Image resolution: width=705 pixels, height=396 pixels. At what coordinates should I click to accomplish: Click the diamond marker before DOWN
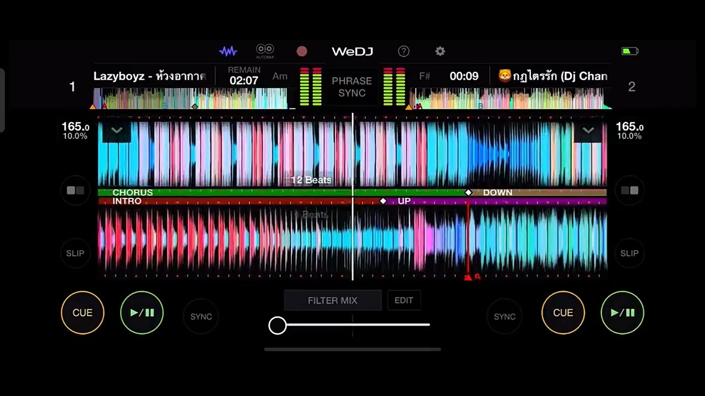pos(469,193)
